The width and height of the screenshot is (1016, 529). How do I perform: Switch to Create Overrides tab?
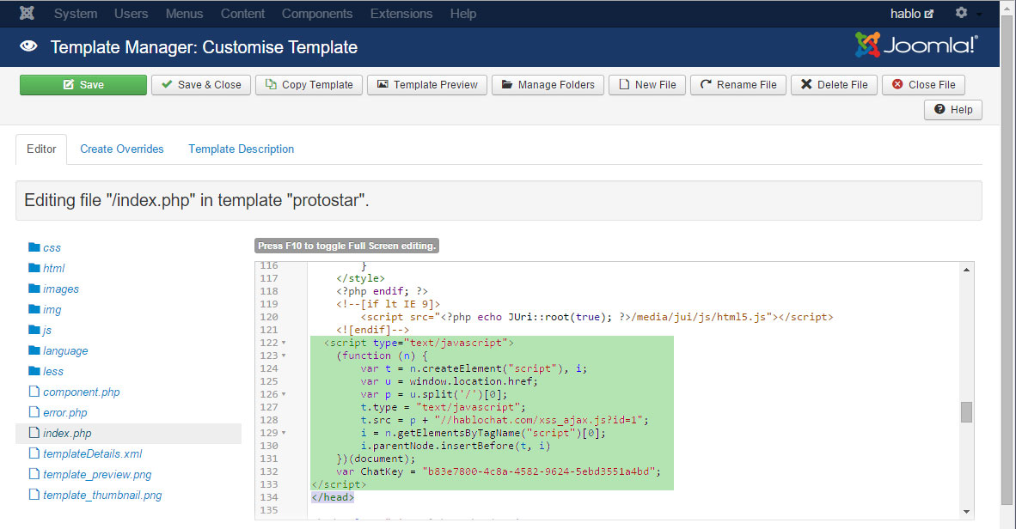pyautogui.click(x=122, y=149)
